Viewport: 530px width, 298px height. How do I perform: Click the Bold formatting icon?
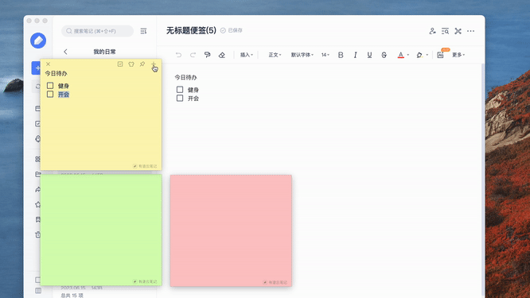click(341, 55)
